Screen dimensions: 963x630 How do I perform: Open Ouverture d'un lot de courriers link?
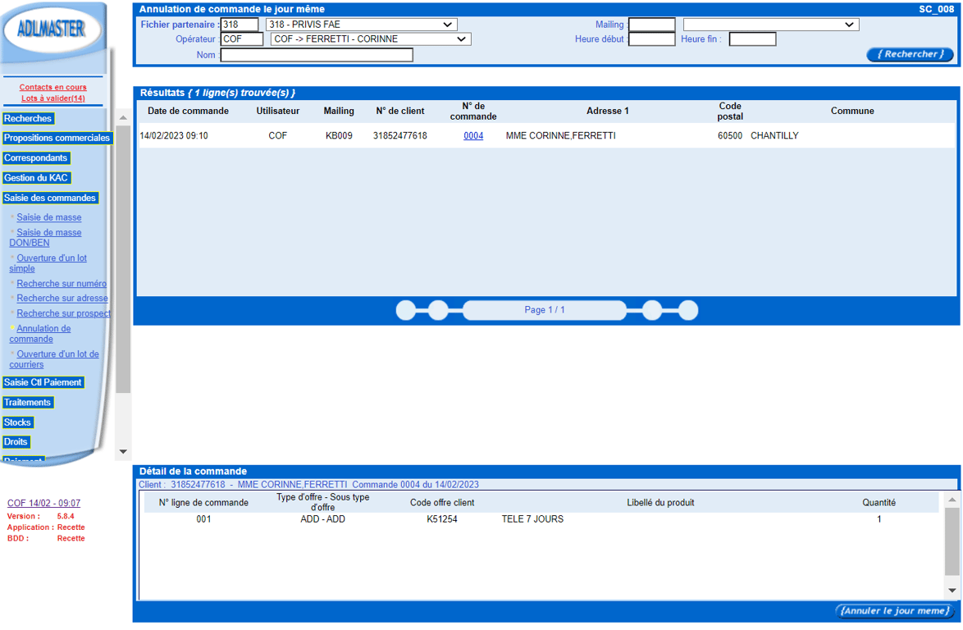tap(54, 359)
